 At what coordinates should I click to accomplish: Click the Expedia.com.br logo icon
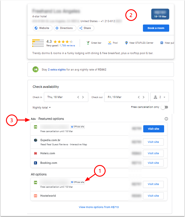pyautogui.click(x=35, y=140)
